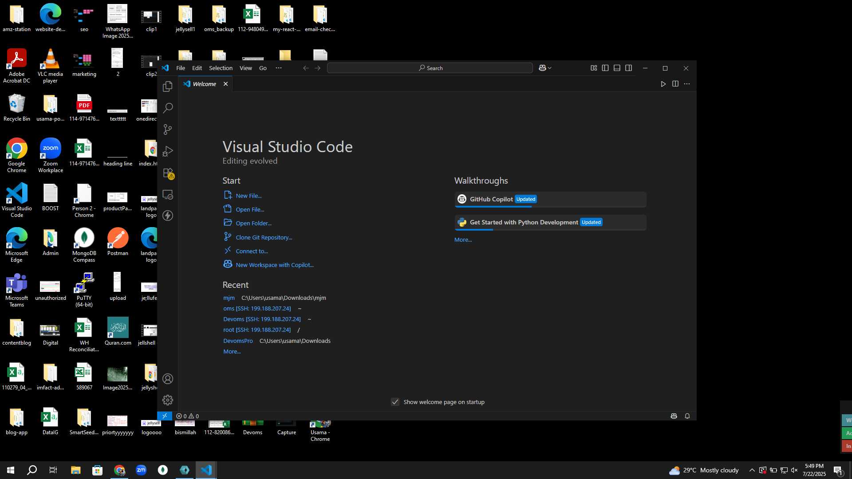This screenshot has width=852, height=479.
Task: Open the additional menus ellipsis in the menu bar
Action: (279, 68)
